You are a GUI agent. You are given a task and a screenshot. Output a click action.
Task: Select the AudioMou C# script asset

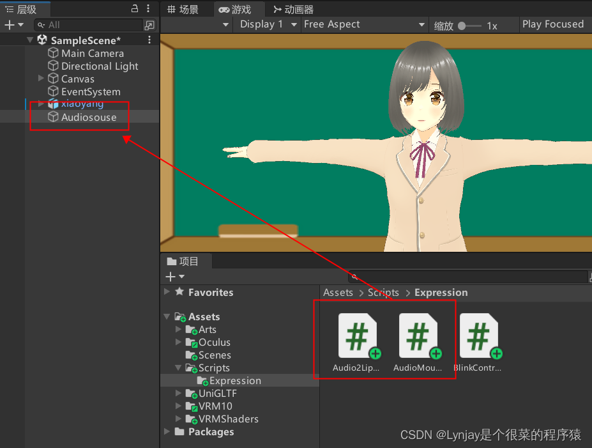click(x=418, y=336)
